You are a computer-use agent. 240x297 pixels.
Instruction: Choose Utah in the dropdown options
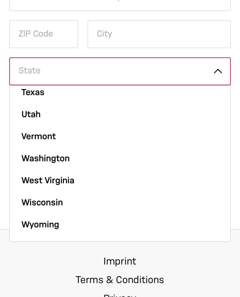31,114
